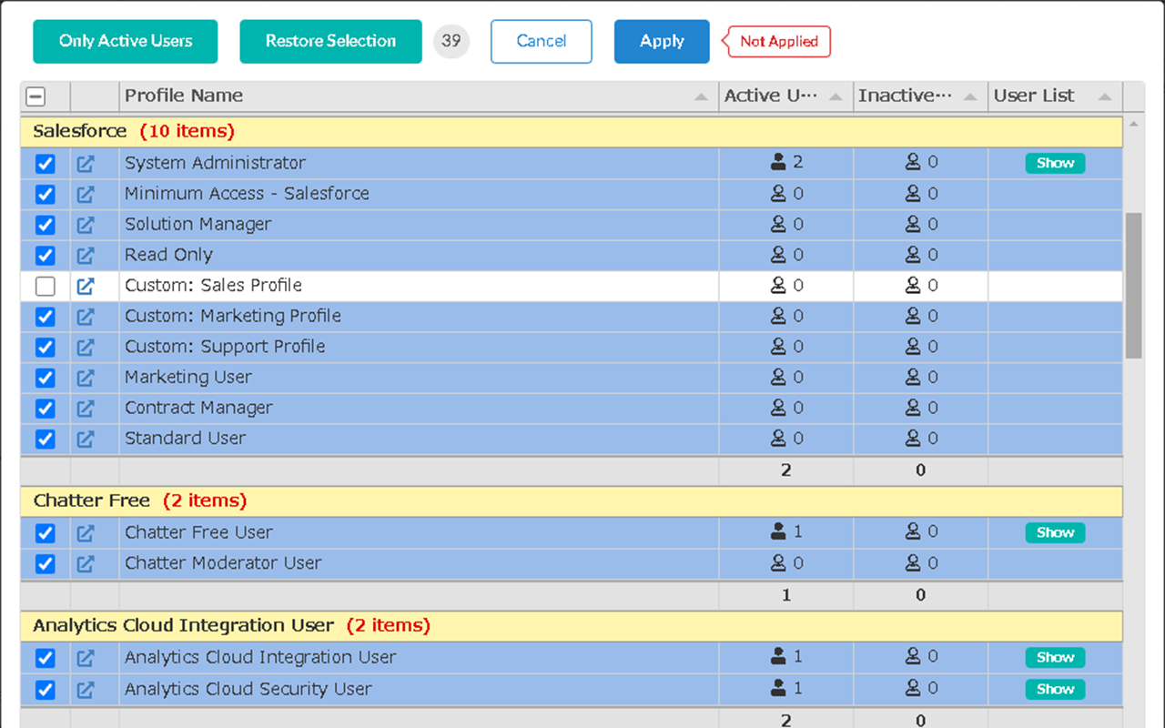Open Analytics Cloud Security User link icon
Image resolution: width=1165 pixels, height=728 pixels.
tap(85, 690)
